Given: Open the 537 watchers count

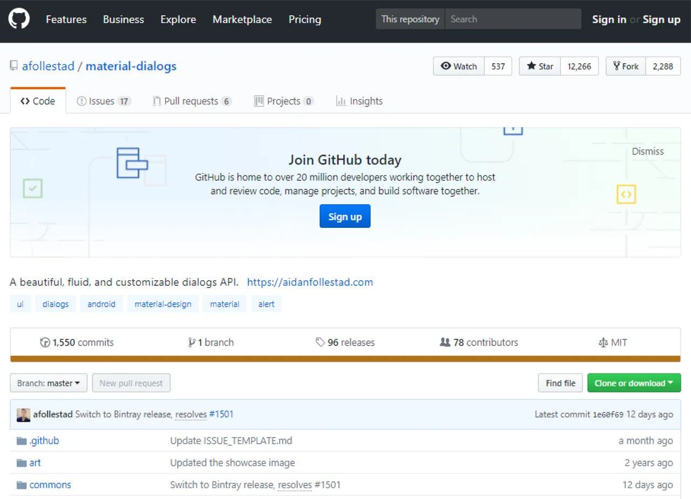Looking at the screenshot, I should coord(498,66).
